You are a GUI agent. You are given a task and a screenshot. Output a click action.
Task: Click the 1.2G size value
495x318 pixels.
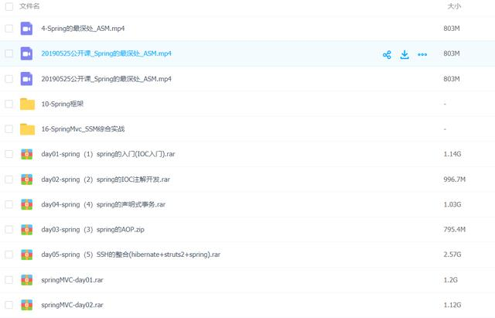click(x=450, y=280)
